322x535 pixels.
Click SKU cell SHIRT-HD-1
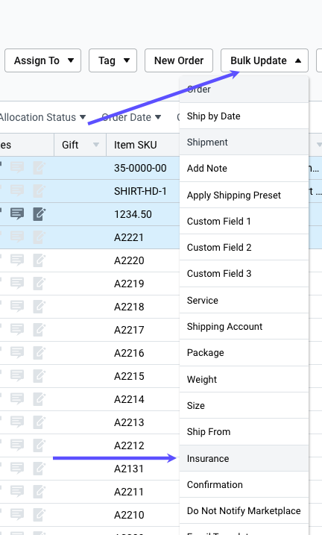[x=140, y=191]
